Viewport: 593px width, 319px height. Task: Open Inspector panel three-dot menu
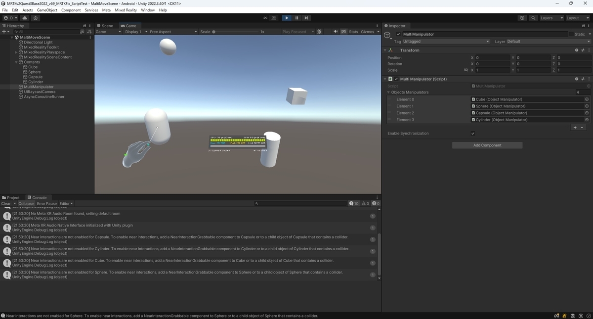[589, 26]
